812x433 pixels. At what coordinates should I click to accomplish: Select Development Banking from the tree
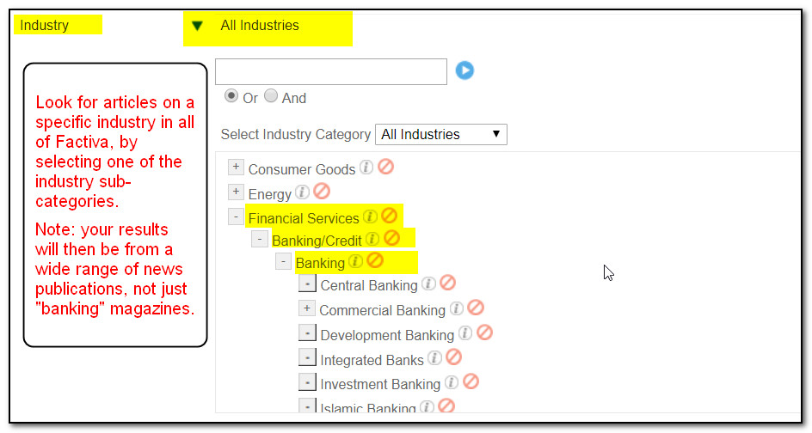point(387,335)
